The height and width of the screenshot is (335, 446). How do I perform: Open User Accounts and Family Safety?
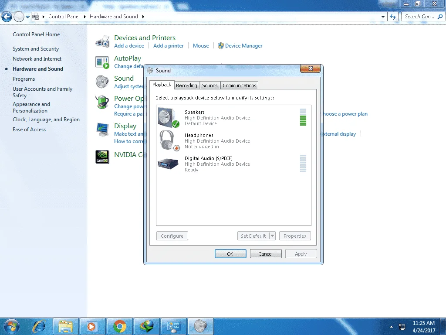tap(42, 92)
